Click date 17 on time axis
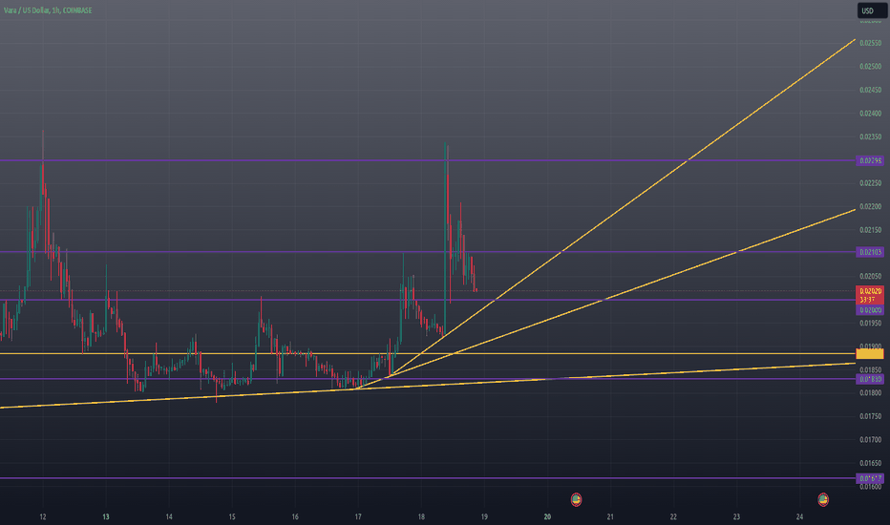Screen dimensions: 890x525 [x=358, y=516]
